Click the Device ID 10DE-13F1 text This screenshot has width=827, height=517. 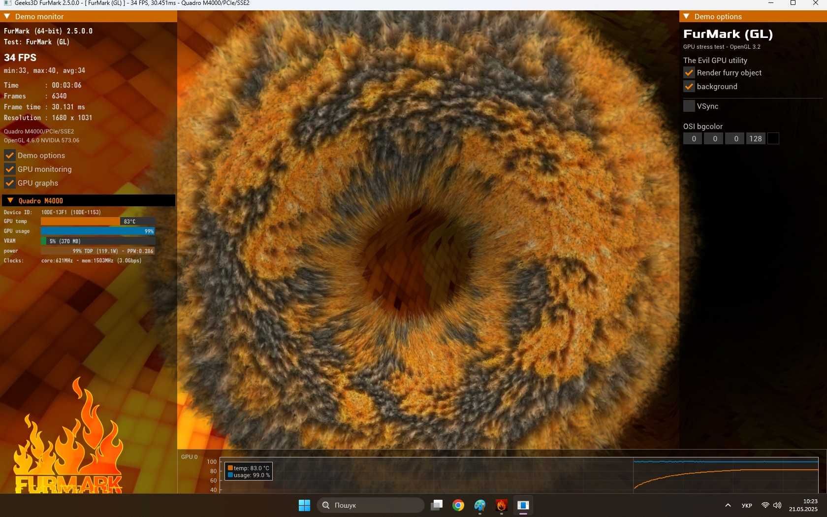(x=71, y=212)
